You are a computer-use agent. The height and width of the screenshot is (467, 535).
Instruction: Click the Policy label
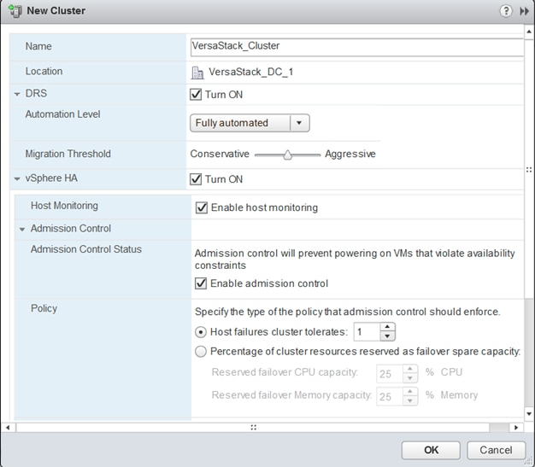click(x=44, y=308)
